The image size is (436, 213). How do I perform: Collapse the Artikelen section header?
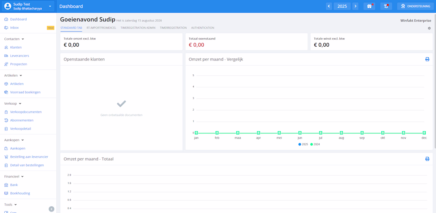click(13, 75)
